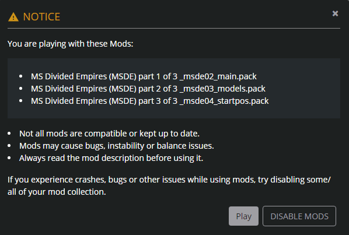
Task: Select the _msde02_main.pack mod entry
Action: (x=144, y=76)
